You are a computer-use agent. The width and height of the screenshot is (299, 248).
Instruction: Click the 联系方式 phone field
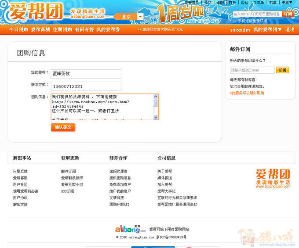point(86,86)
